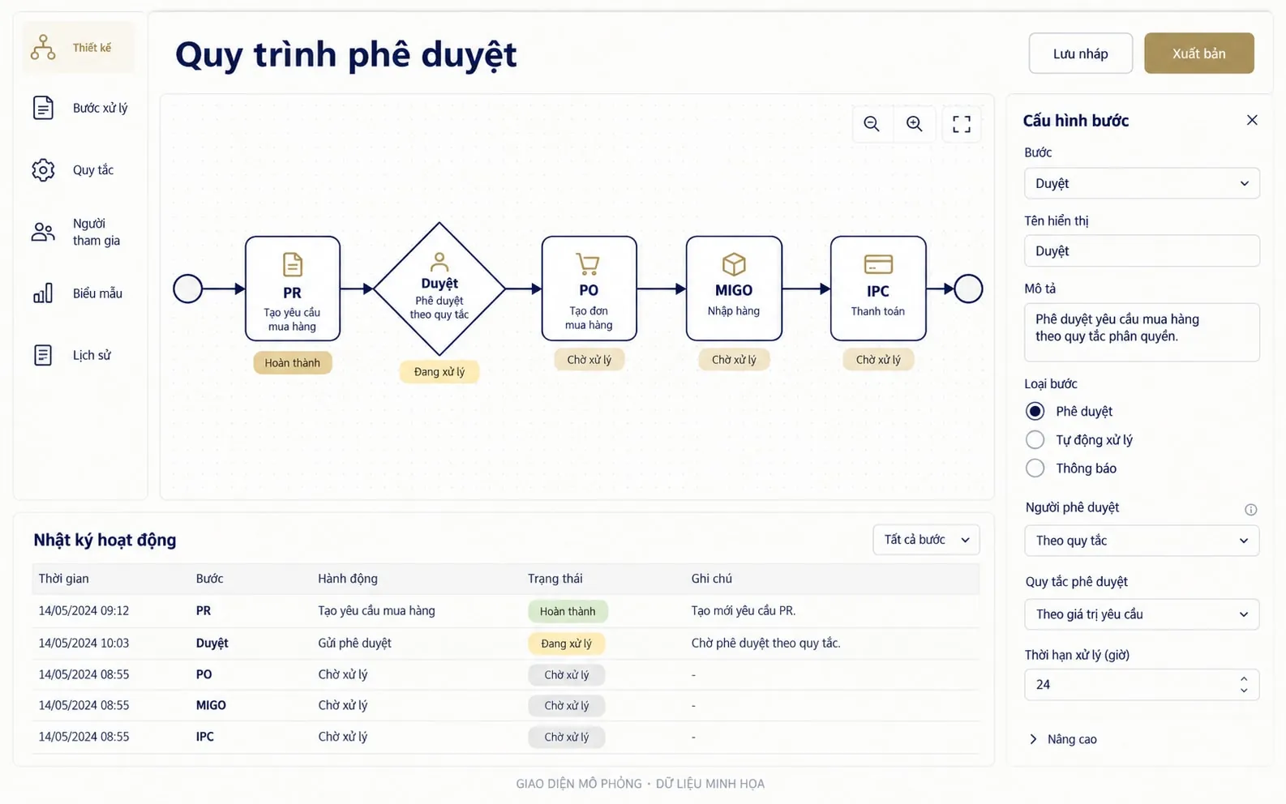Select the Tự động xử lý radio option

(x=1035, y=439)
